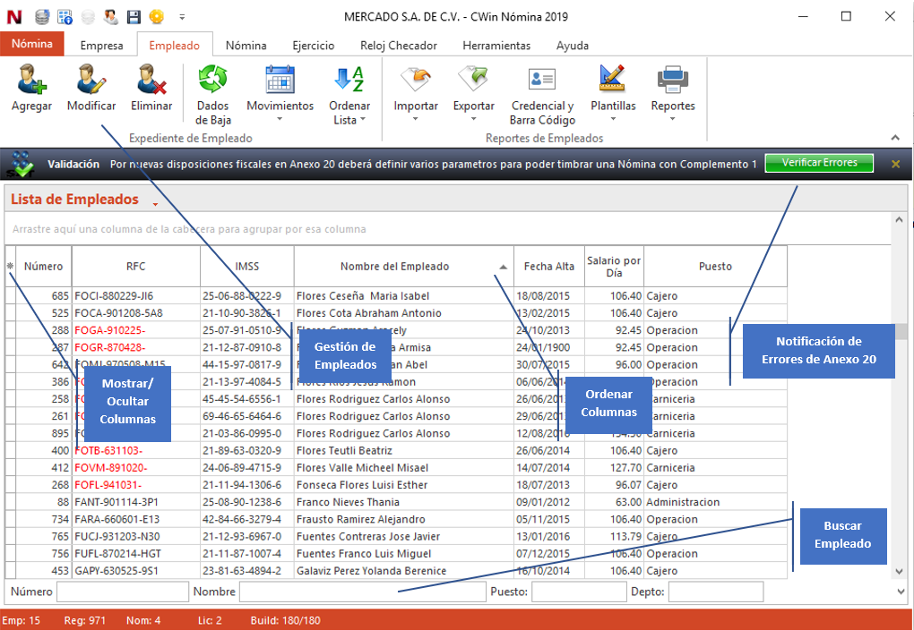Click the row selector for Fonseca Flores Luisi Esther

click(11, 485)
